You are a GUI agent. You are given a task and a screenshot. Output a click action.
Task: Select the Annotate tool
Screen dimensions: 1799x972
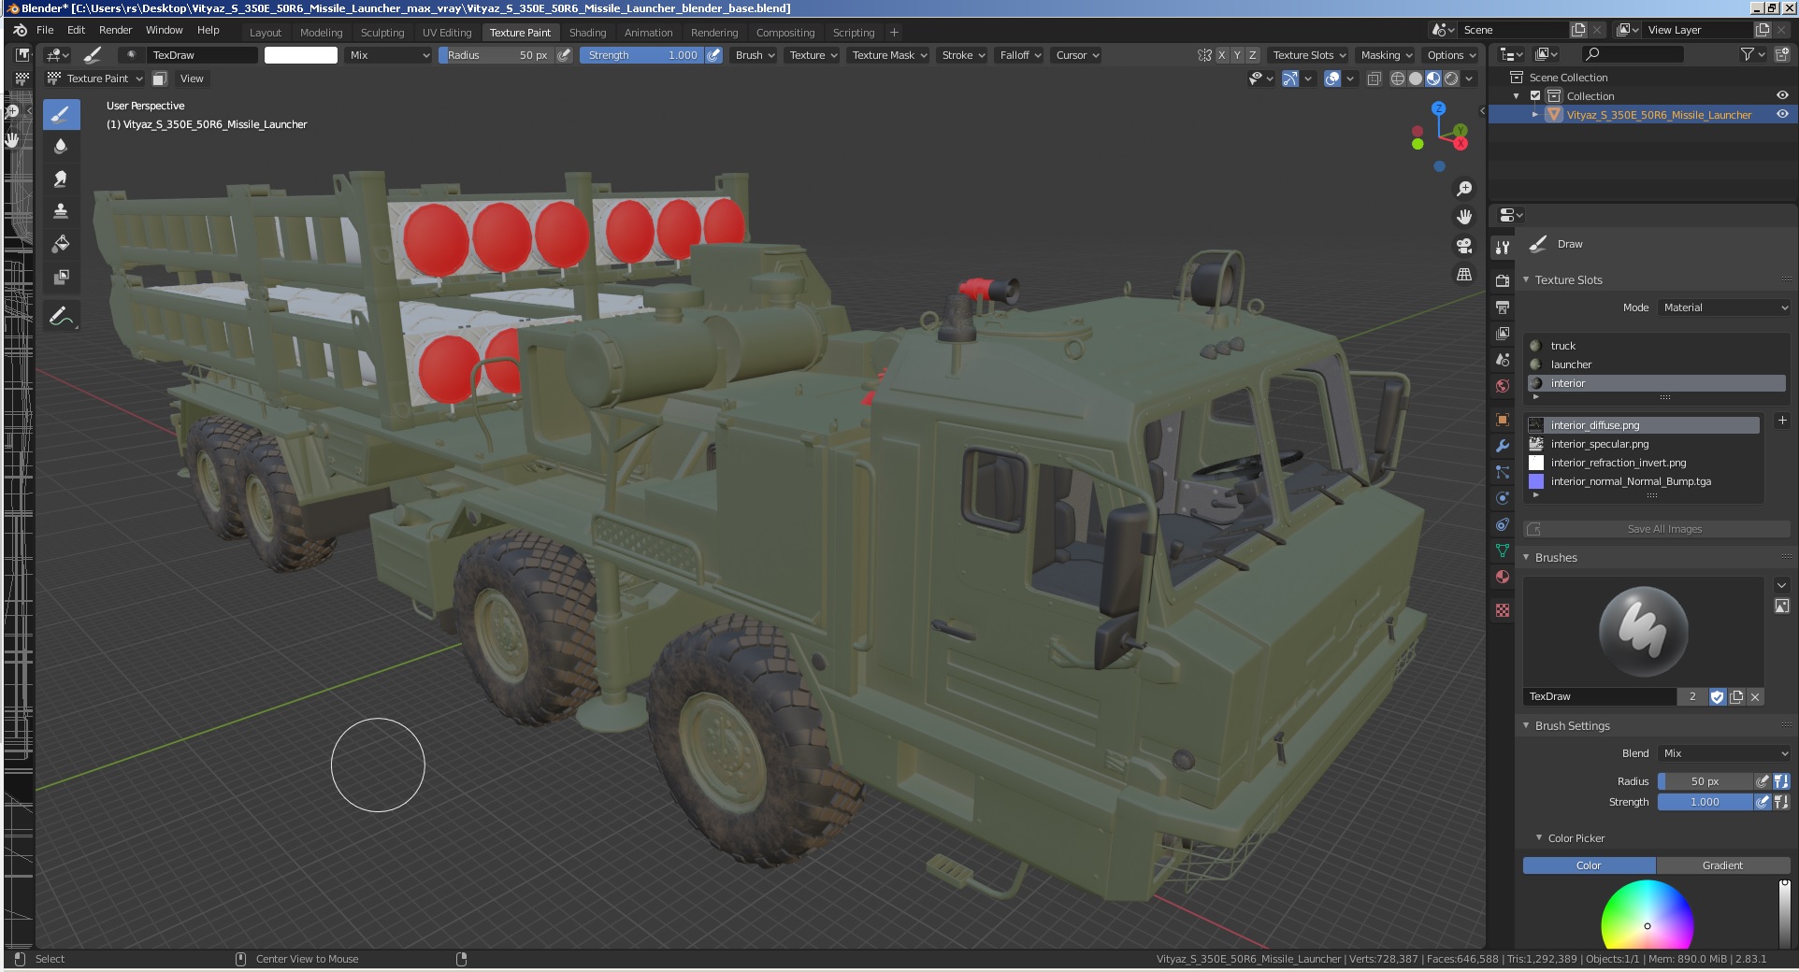61,317
